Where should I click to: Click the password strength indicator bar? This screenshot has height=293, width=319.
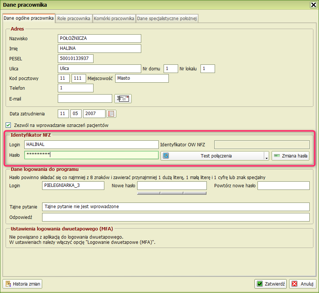(x=172, y=193)
